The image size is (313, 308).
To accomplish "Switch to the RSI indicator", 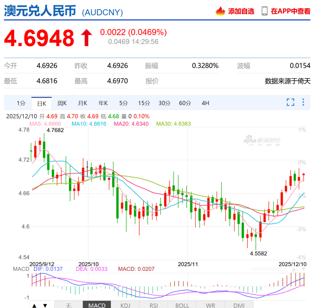I will (153, 305).
